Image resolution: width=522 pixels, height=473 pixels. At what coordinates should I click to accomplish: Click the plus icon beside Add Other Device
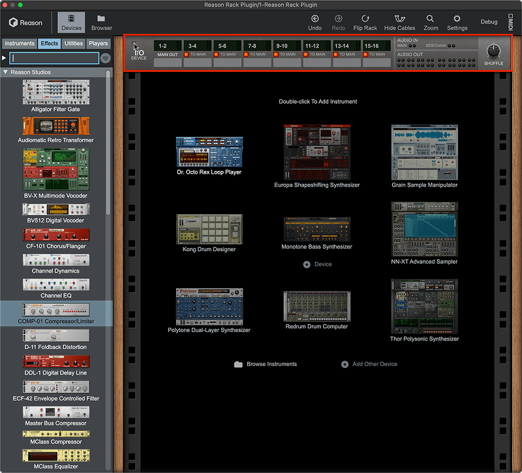[345, 364]
